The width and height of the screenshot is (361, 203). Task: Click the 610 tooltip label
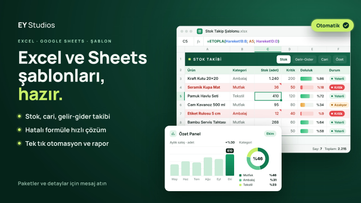[x=230, y=150]
